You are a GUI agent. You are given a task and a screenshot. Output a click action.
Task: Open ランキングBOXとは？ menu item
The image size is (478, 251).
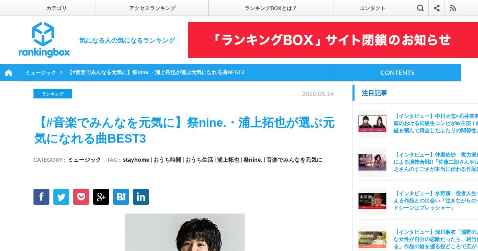pyautogui.click(x=271, y=8)
